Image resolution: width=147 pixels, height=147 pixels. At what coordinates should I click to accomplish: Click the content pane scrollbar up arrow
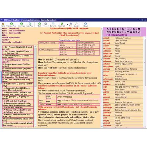click(102, 29)
